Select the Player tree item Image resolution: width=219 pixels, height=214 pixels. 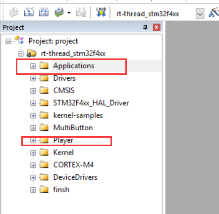point(63,141)
